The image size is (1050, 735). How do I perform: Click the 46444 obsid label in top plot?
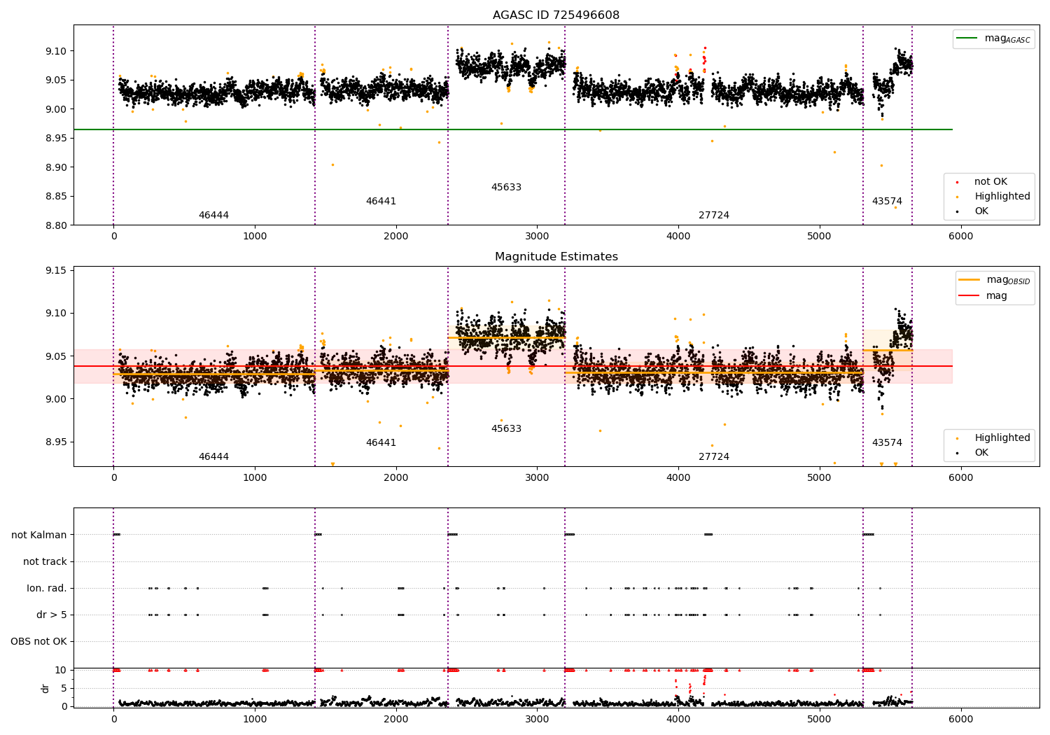(213, 216)
